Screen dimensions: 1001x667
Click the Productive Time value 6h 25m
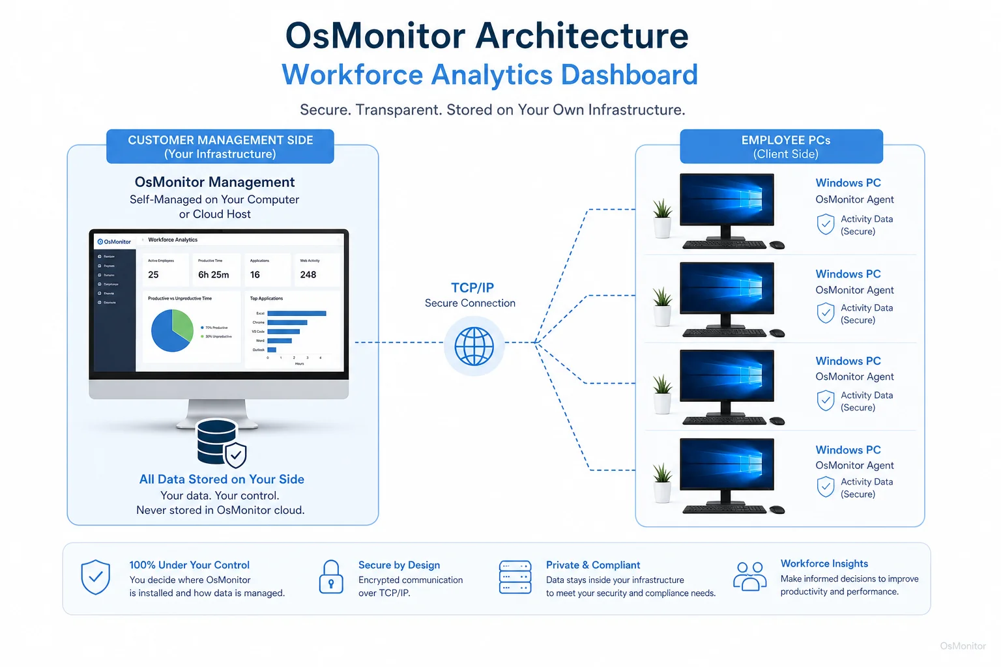coord(214,275)
